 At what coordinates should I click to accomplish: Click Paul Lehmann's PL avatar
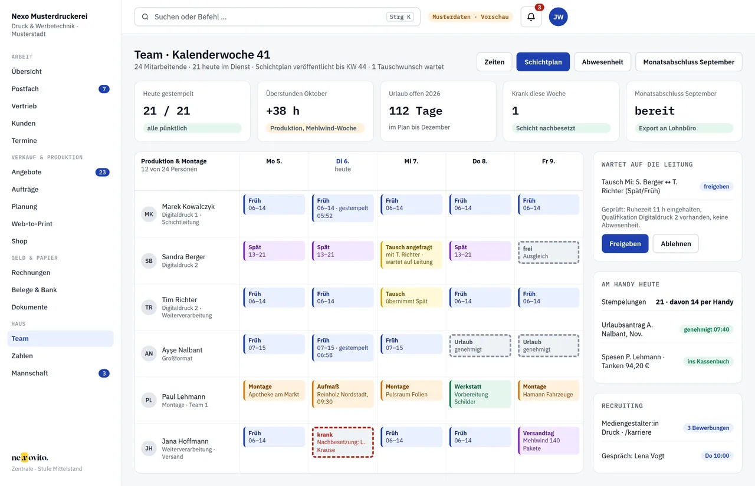pyautogui.click(x=149, y=401)
